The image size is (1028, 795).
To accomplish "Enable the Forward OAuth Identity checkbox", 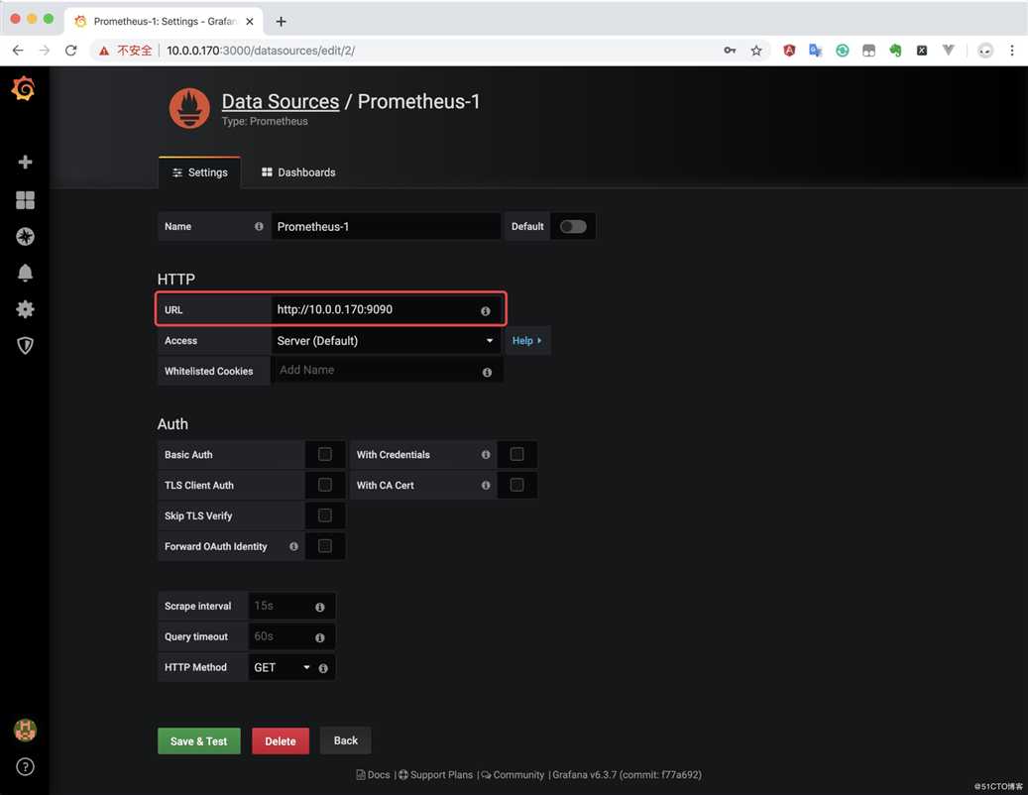I will point(324,546).
